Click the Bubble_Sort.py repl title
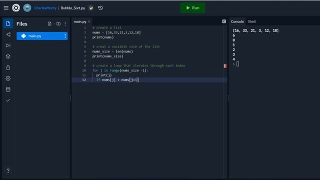The height and width of the screenshot is (180, 320). point(72,8)
